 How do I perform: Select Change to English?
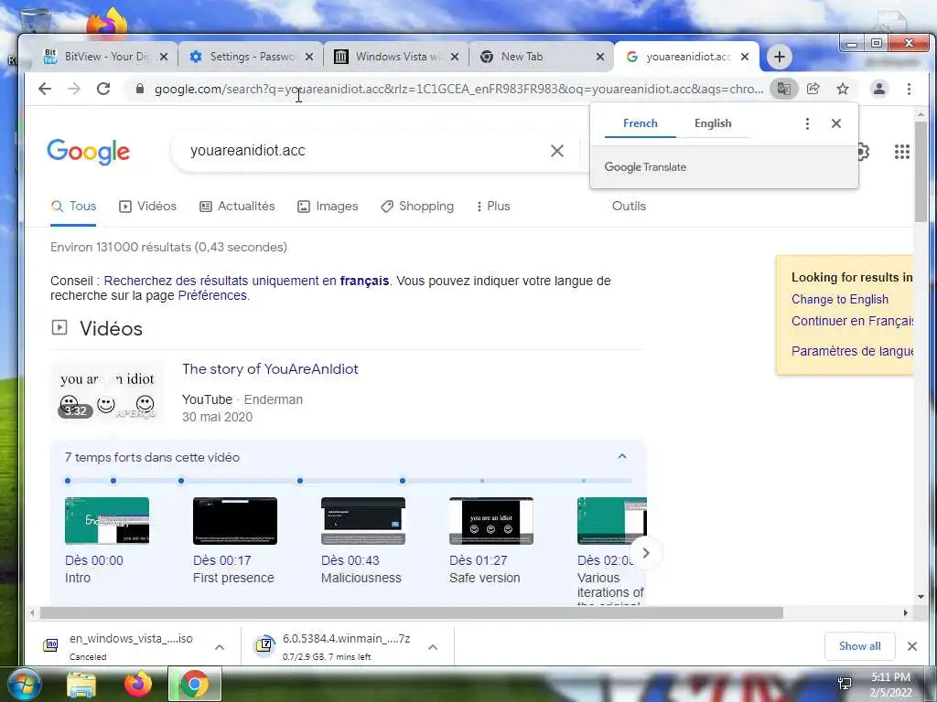(840, 299)
